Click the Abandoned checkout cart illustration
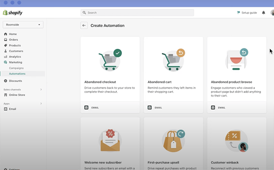Viewport: 274px width, 170px height. pos(110,60)
